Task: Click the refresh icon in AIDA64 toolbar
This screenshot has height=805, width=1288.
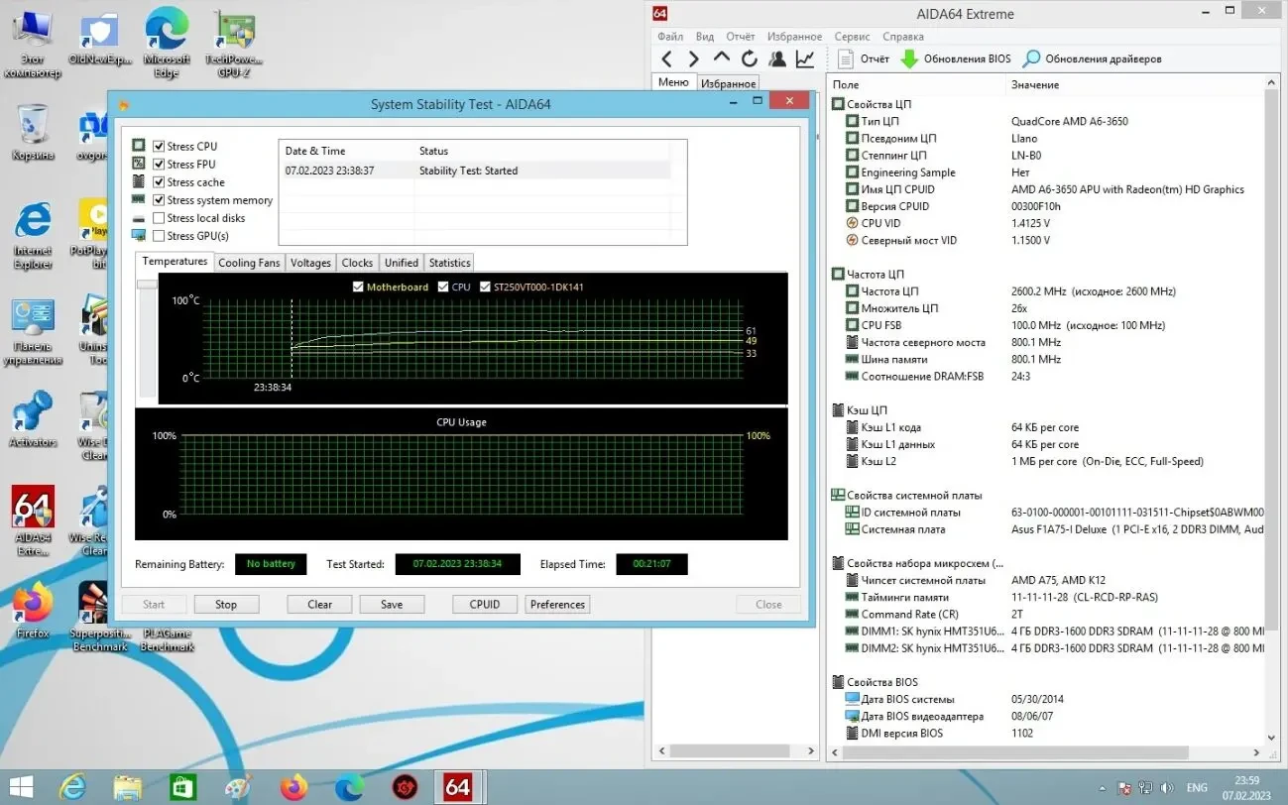Action: (x=749, y=57)
